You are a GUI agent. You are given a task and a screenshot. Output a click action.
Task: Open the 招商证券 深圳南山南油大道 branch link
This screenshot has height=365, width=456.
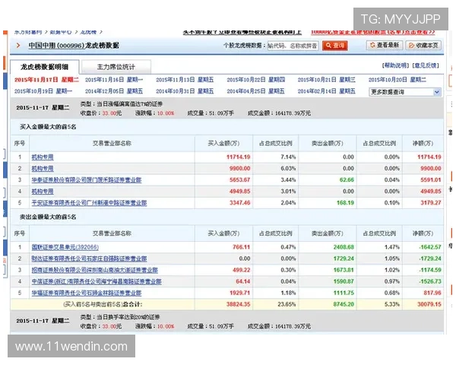tap(94, 270)
